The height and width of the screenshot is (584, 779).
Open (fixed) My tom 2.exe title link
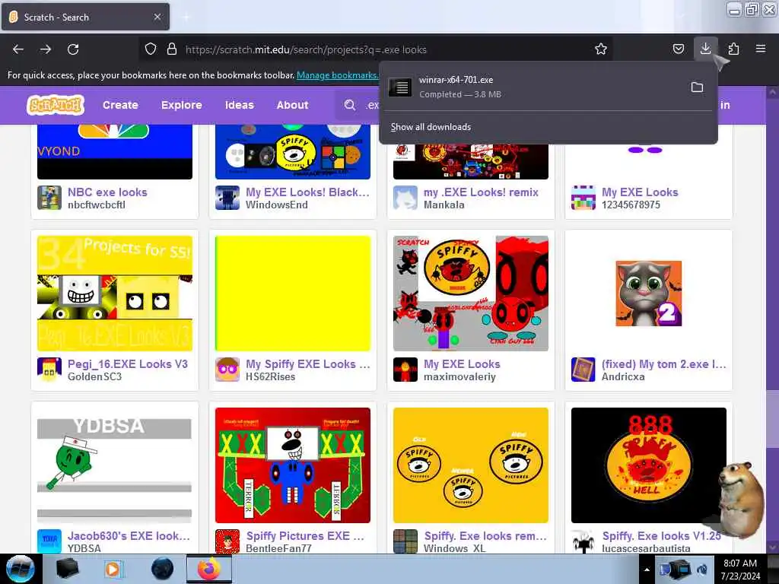(x=663, y=364)
